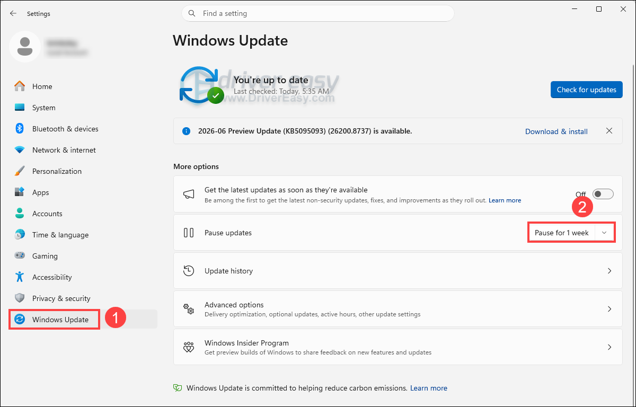Click the Privacy shield icon
This screenshot has height=407, width=636.
20,298
